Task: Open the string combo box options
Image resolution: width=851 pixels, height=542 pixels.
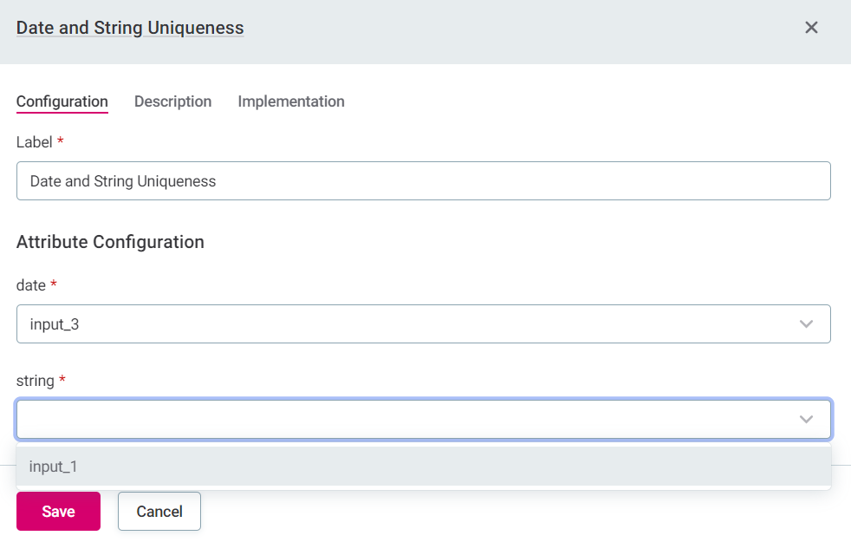Action: point(424,419)
